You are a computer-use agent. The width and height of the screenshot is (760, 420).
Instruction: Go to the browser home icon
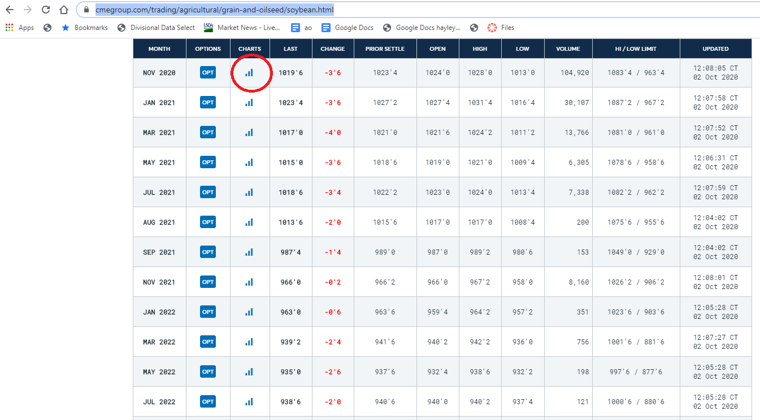tap(64, 10)
